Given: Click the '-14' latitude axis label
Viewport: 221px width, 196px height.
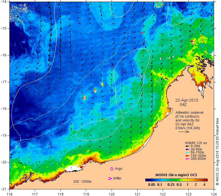Looking at the screenshot, I should (x=4, y=1).
